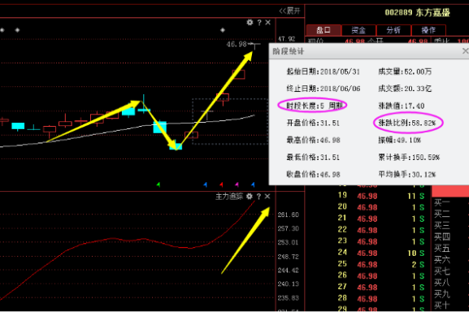Close the 阶段统计 dialog
This screenshot has width=469, height=312.
coord(466,51)
